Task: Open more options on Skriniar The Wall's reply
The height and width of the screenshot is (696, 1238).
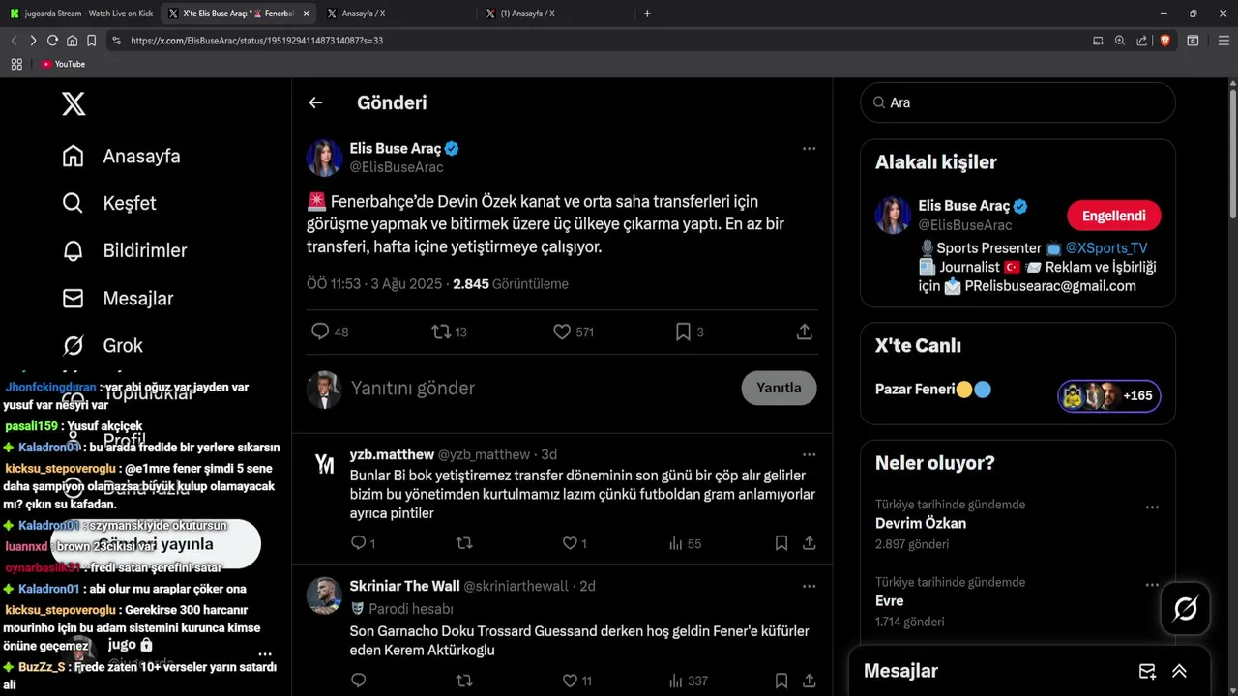Action: [x=809, y=586]
